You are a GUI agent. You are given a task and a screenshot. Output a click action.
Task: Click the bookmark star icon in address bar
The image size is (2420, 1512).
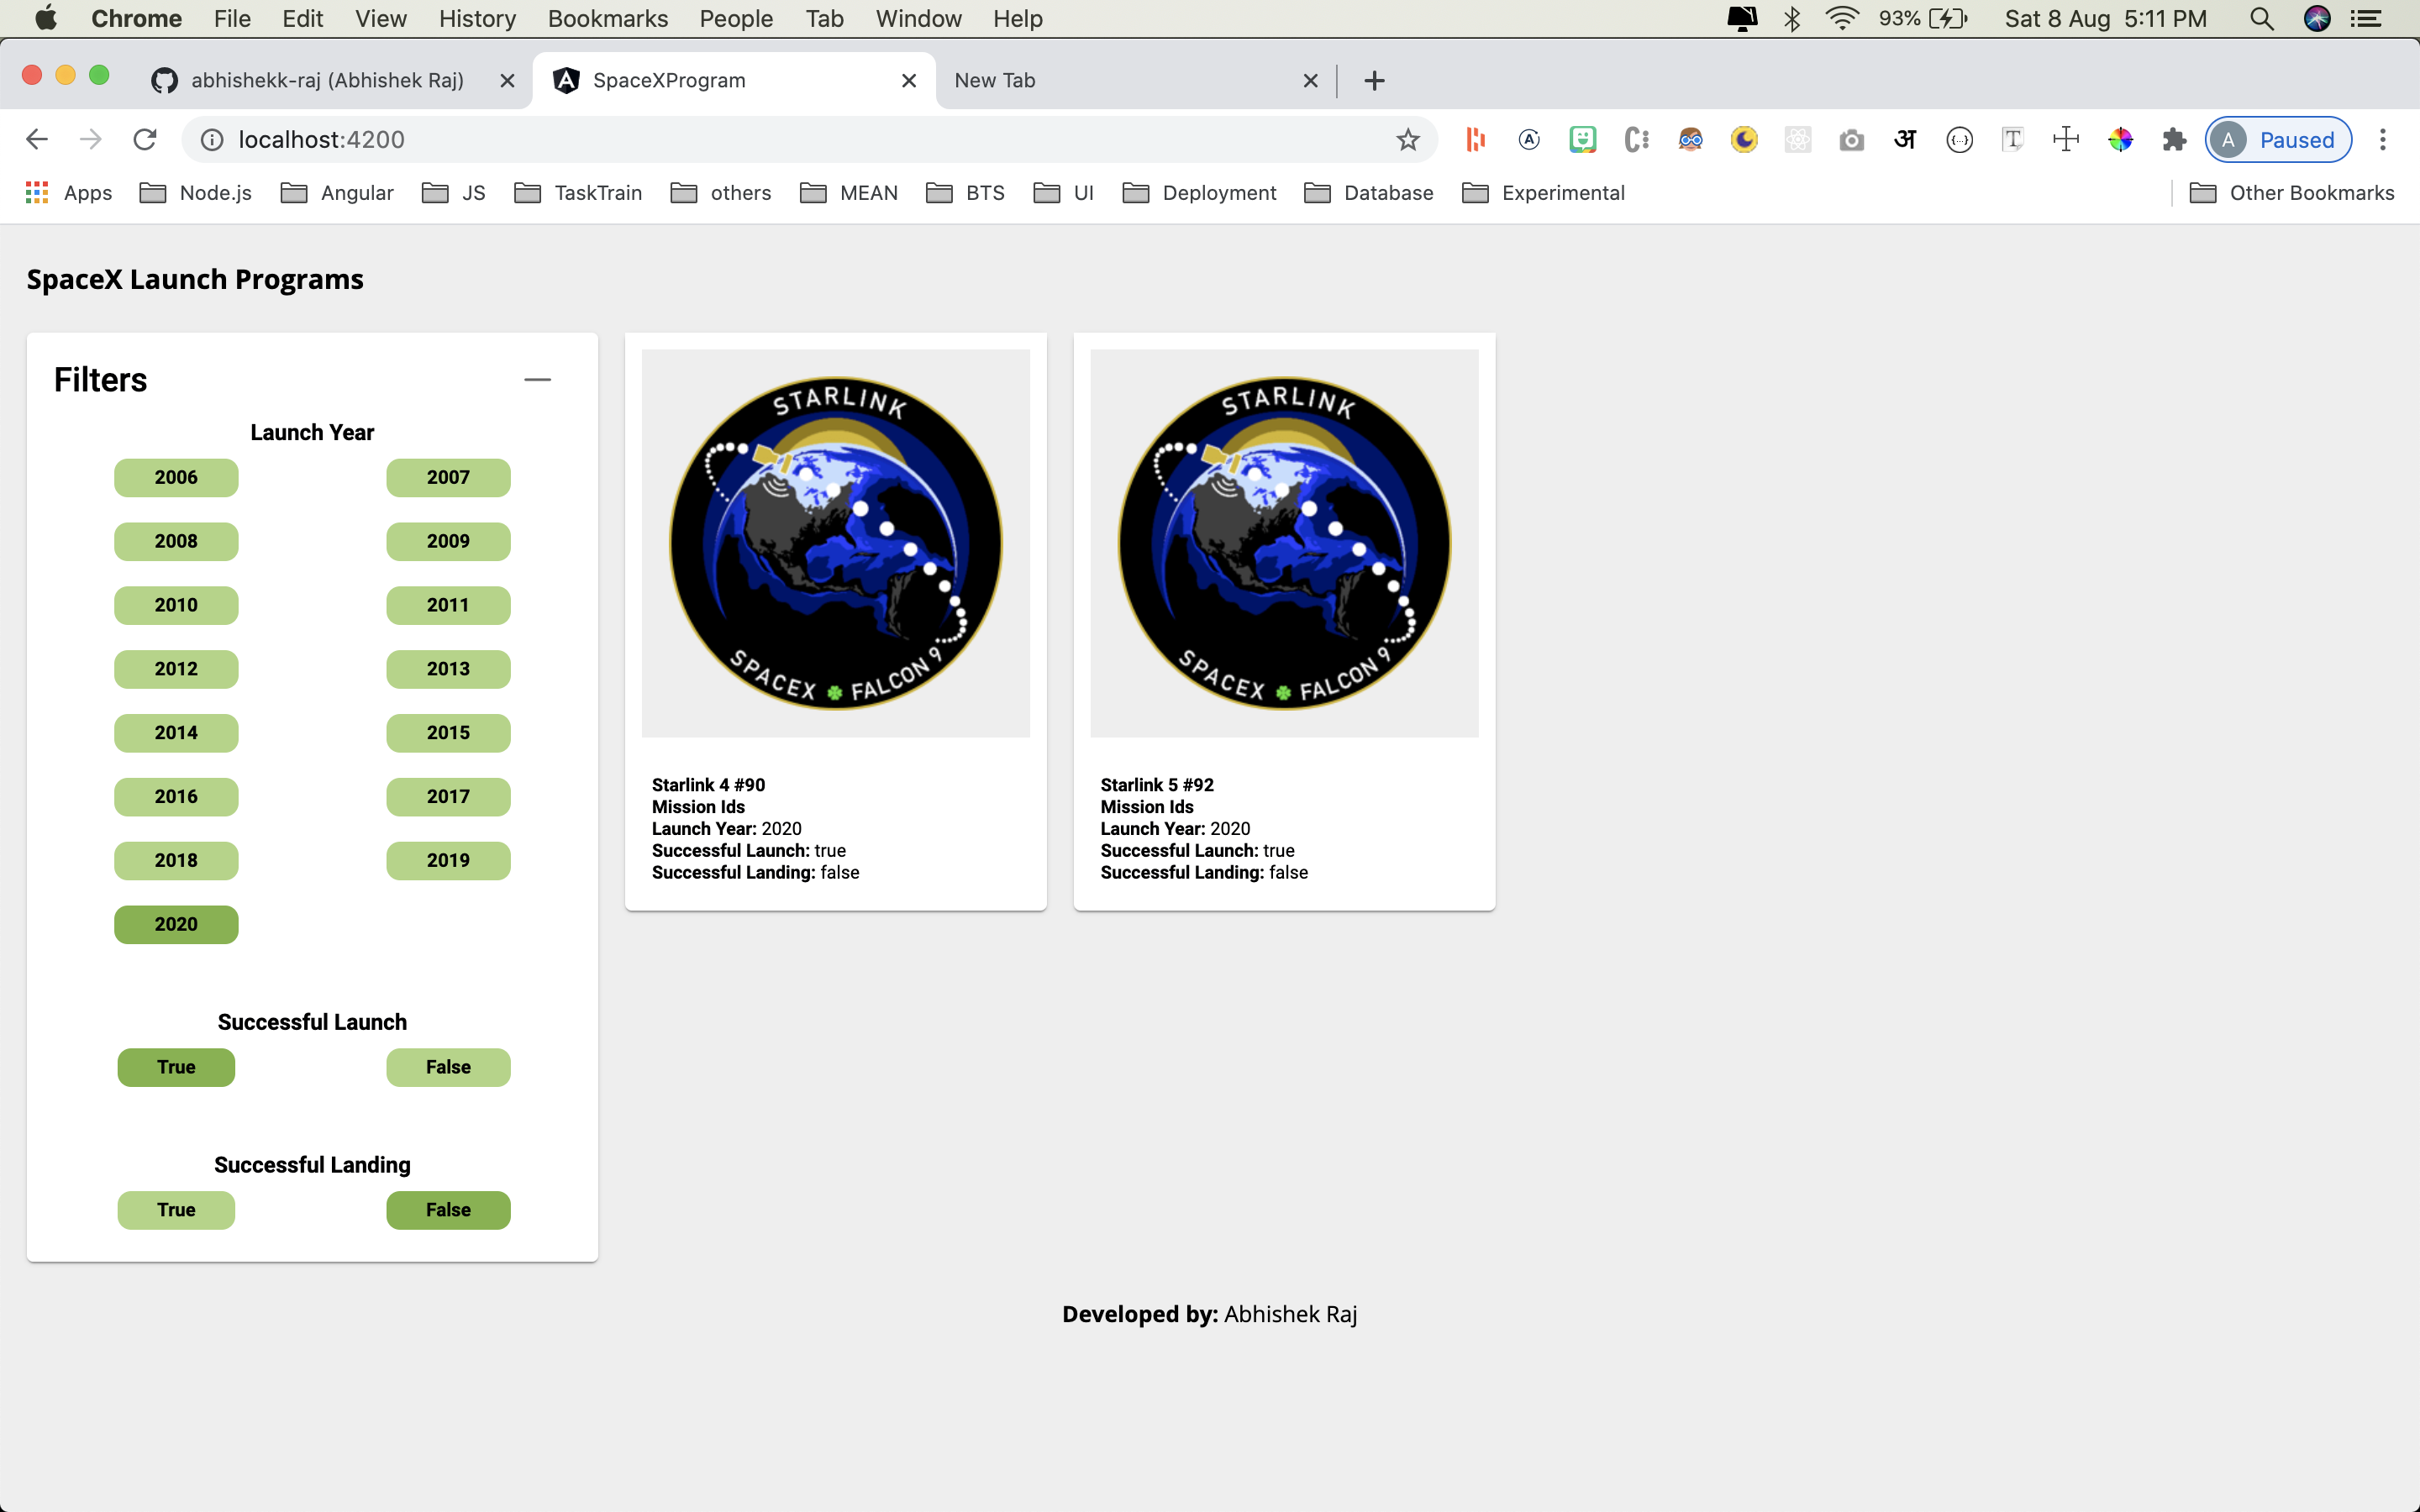pyautogui.click(x=1407, y=140)
